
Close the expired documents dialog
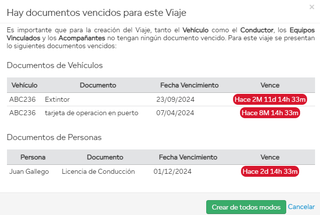pos(311,7)
